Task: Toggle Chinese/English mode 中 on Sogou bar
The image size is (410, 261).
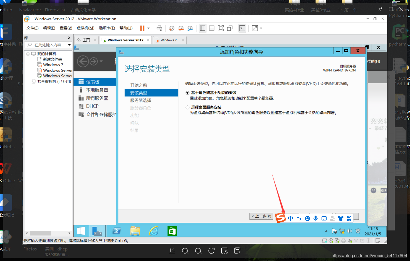Action: tap(291, 219)
